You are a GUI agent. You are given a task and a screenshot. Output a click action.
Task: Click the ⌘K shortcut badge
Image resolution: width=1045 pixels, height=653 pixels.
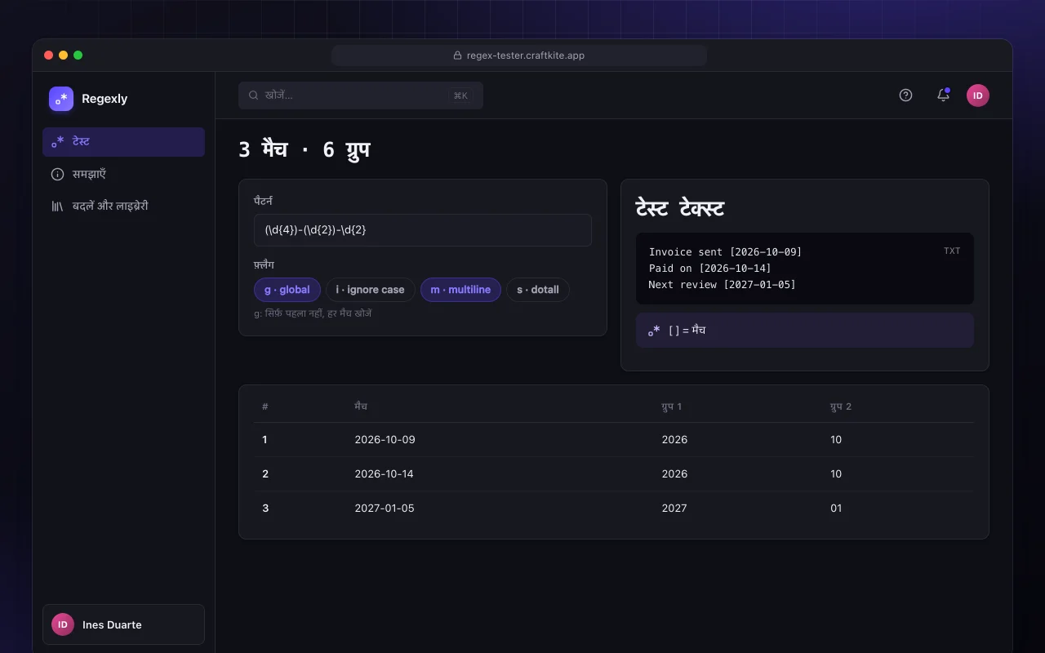point(460,96)
